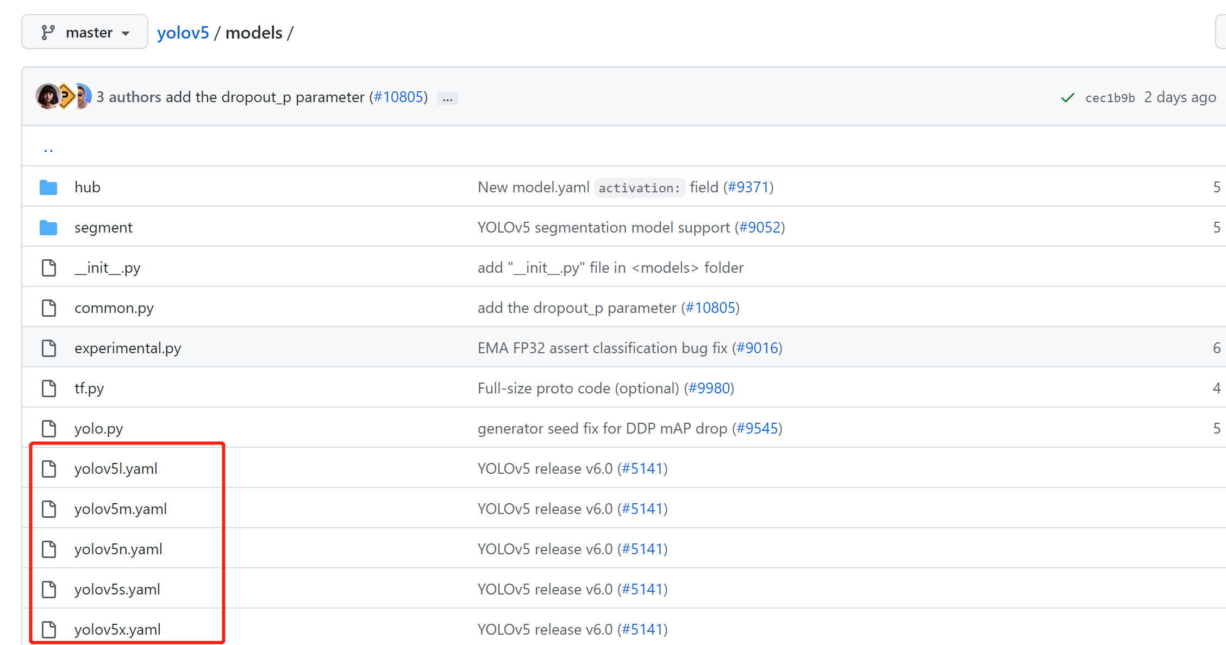Click the file icon for common.py
This screenshot has height=645, width=1226.
click(x=49, y=308)
